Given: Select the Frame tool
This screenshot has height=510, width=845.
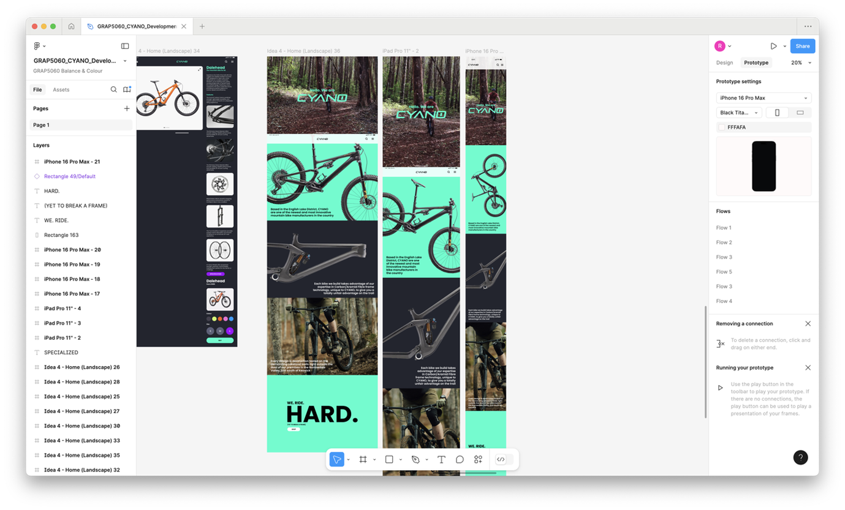Looking at the screenshot, I should pyautogui.click(x=363, y=459).
